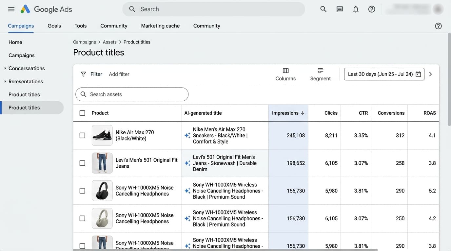Check the Sony row with 4.2 ROAS

point(82,218)
